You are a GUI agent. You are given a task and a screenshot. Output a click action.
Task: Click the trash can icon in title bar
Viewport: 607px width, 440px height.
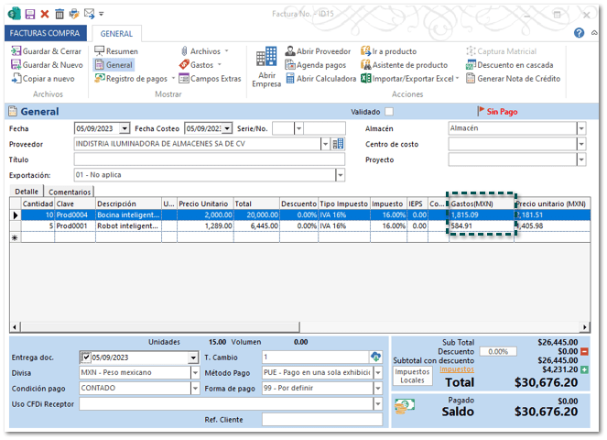(60, 15)
